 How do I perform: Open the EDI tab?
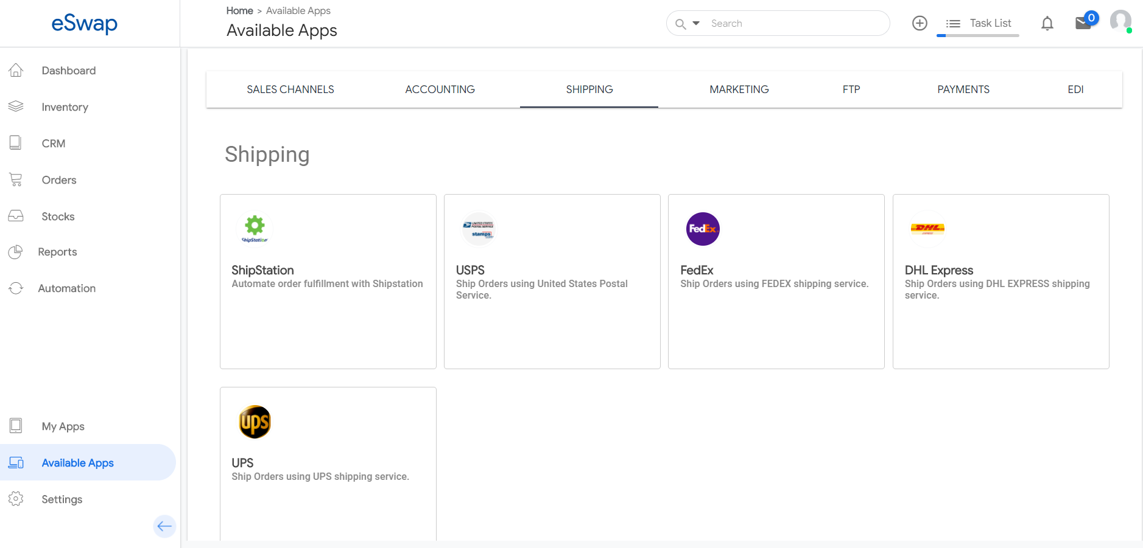(1075, 89)
